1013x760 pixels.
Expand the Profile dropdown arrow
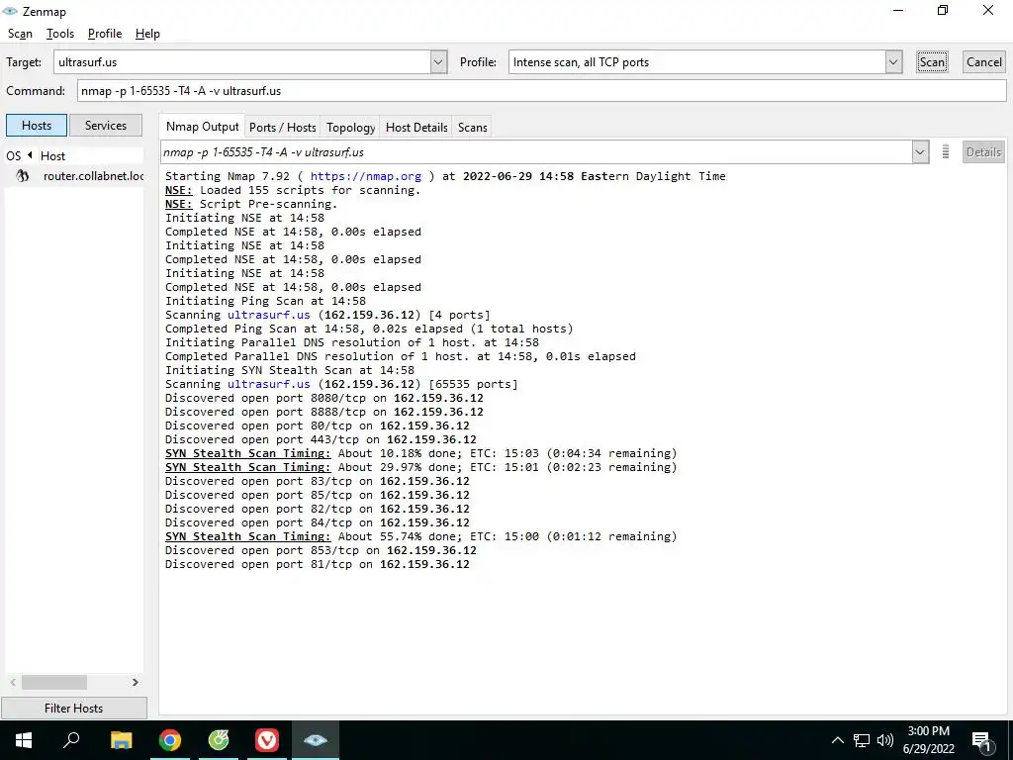pos(893,62)
